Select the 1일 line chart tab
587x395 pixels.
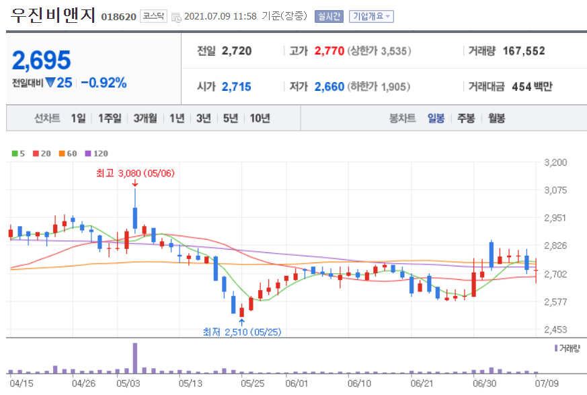pos(78,118)
